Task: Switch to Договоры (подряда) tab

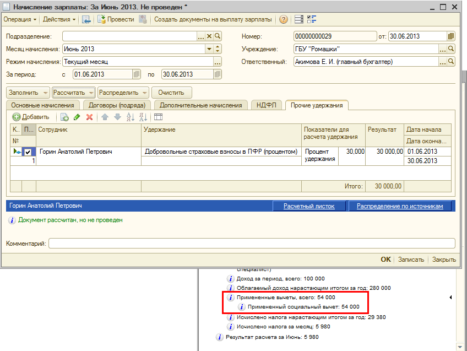Action: coord(117,105)
